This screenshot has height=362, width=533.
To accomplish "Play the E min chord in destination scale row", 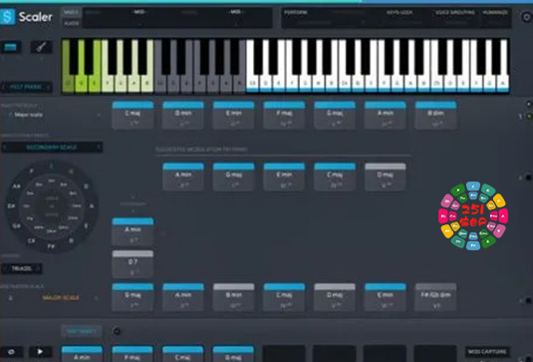I will tap(386, 298).
